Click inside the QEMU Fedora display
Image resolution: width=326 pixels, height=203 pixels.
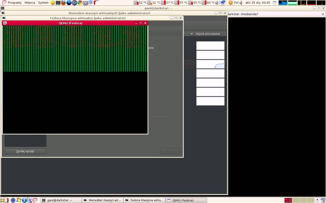[x=75, y=80]
